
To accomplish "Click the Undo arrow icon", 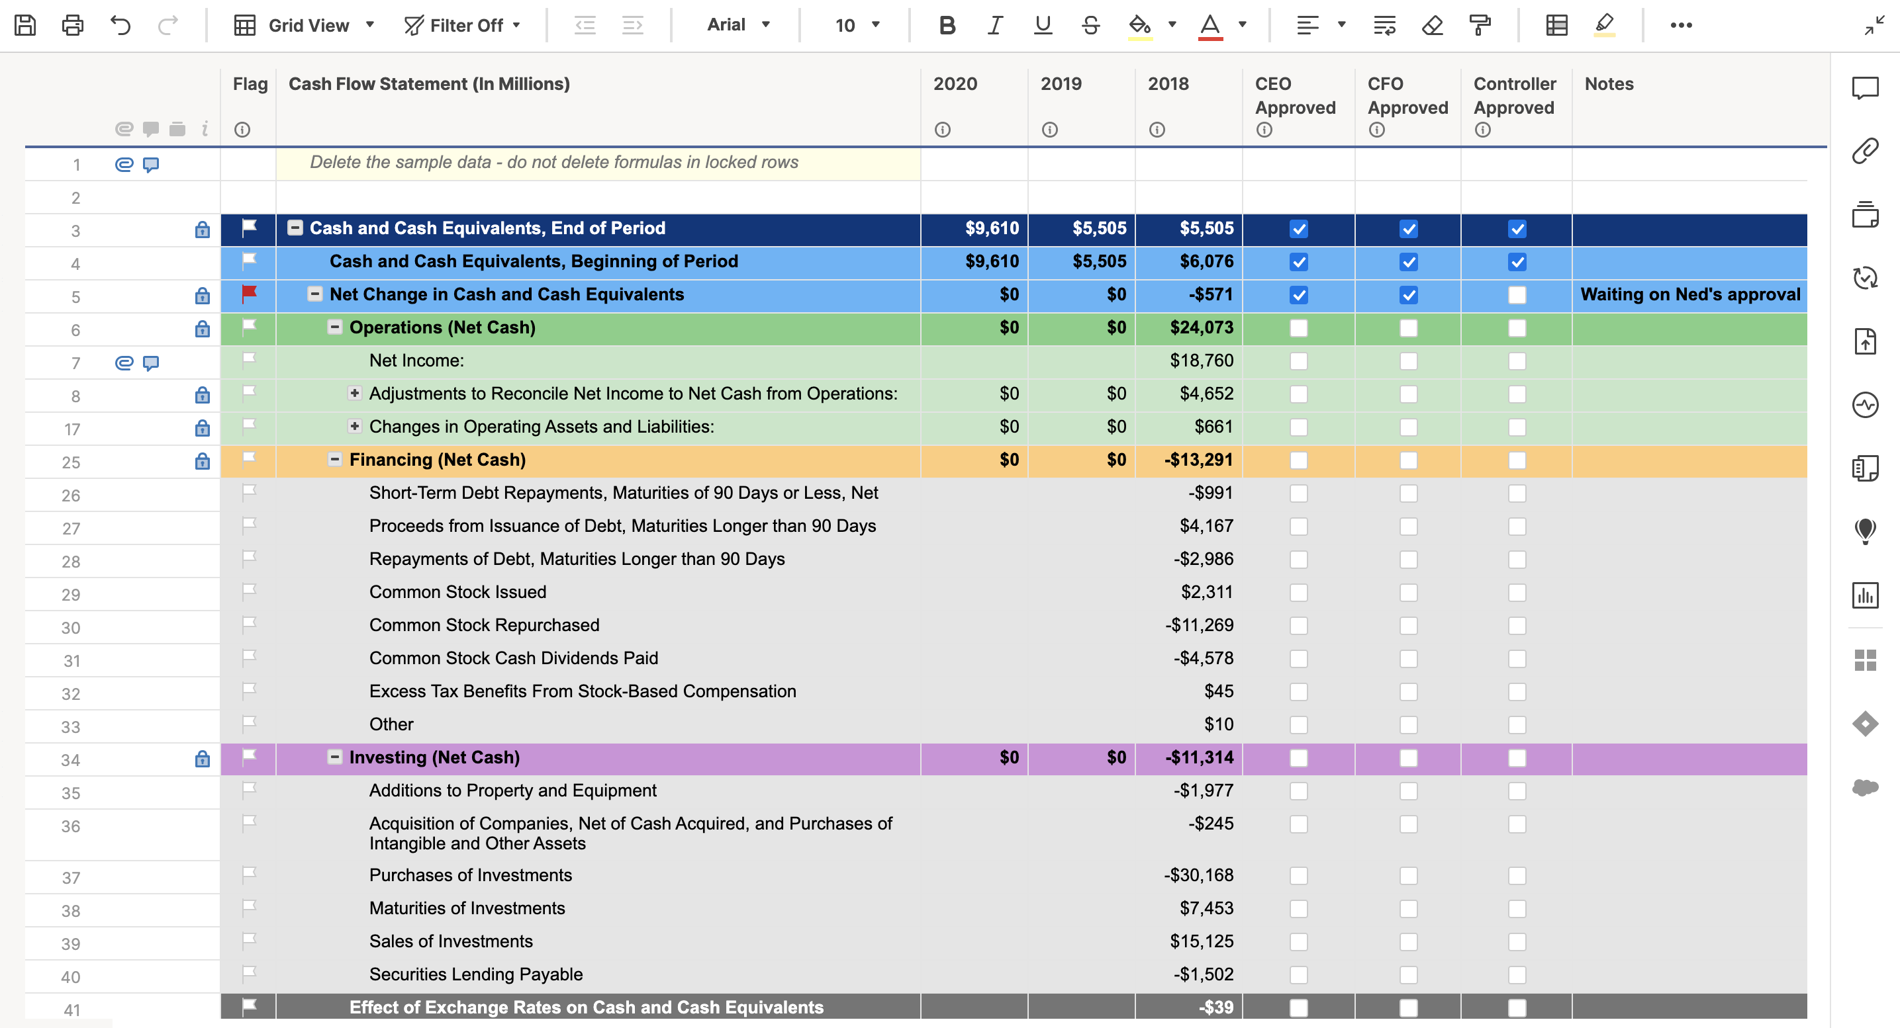I will (x=120, y=25).
